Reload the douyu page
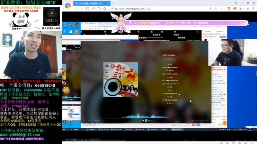This screenshot has height=144, width=257. (87, 9)
